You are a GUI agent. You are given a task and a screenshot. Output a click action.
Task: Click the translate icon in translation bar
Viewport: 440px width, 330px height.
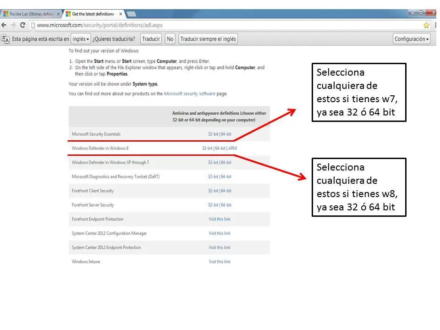pos(5,39)
